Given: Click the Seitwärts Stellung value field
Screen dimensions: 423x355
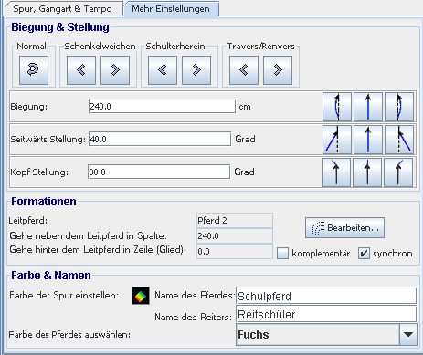Looking at the screenshot, I should (x=160, y=139).
